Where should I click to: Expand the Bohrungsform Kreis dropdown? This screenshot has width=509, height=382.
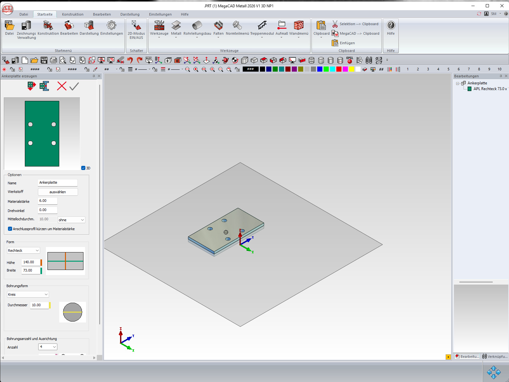coord(28,294)
